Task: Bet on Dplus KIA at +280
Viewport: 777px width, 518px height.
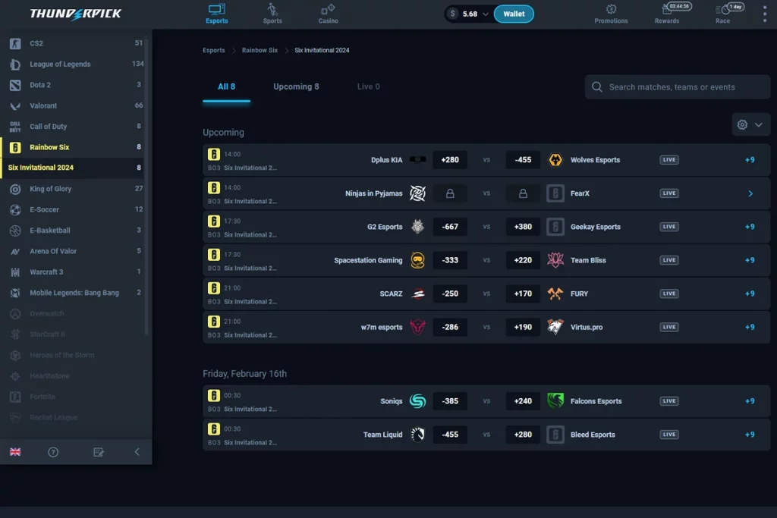Action: (450, 160)
